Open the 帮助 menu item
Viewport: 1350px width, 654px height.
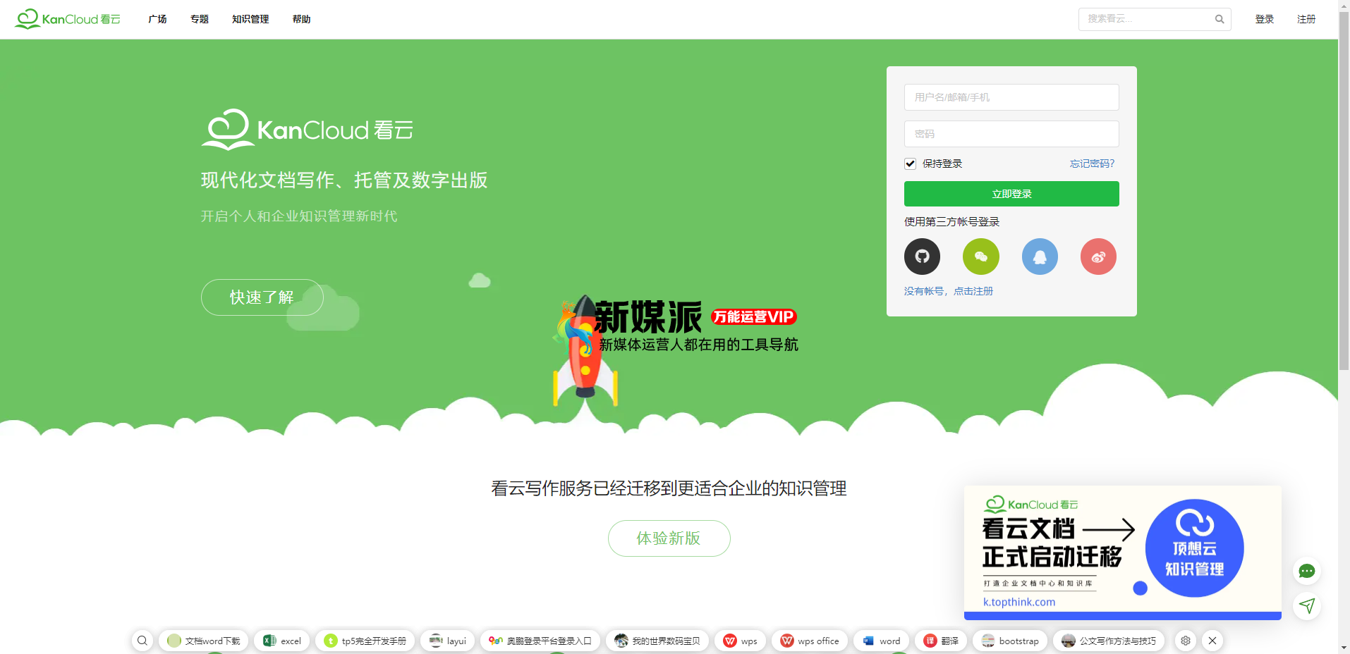(301, 19)
